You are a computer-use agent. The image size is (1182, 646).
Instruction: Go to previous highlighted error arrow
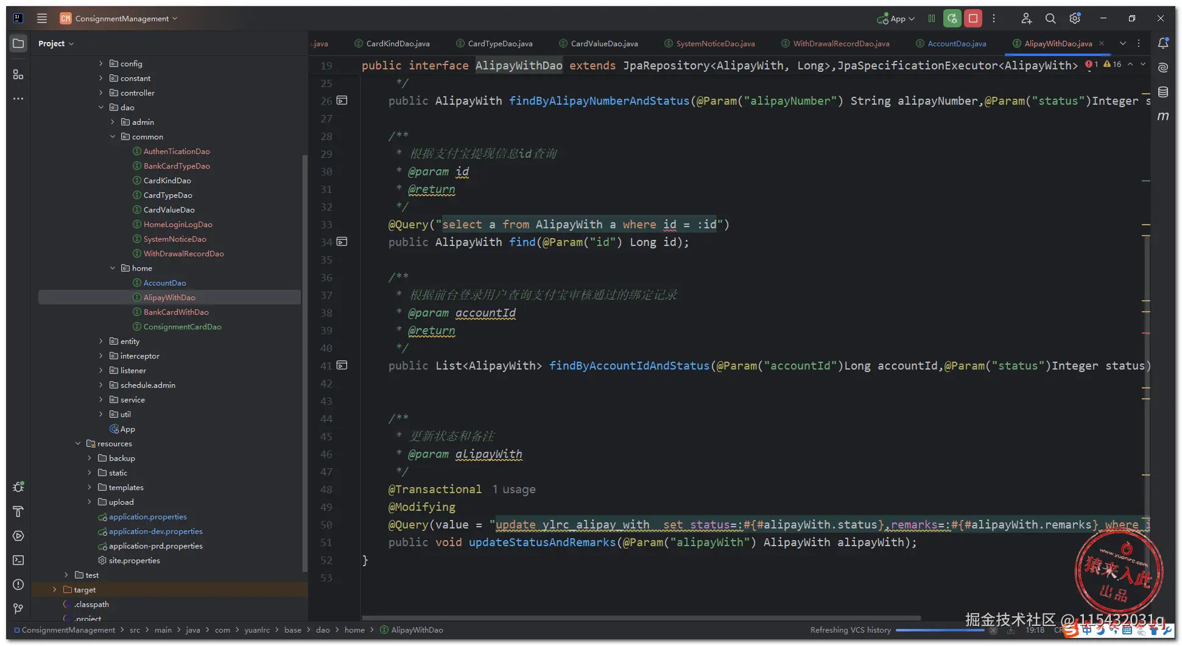(x=1130, y=64)
